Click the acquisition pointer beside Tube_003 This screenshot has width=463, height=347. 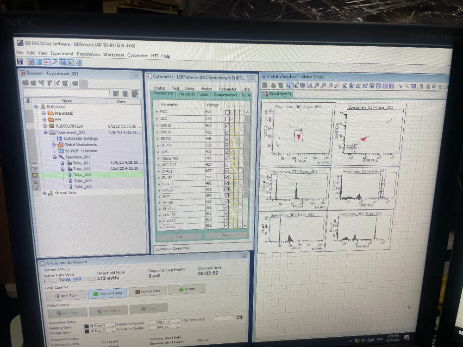pyautogui.click(x=34, y=175)
